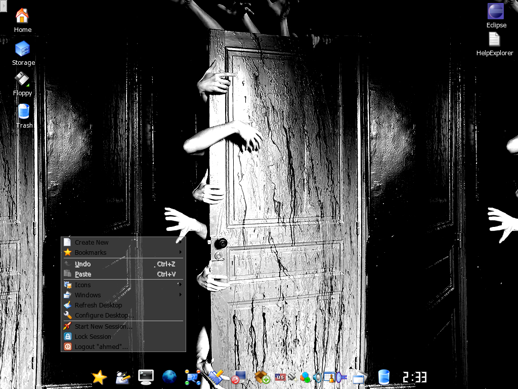
Task: Select Refresh Desktop from the context menu
Action: coord(98,305)
